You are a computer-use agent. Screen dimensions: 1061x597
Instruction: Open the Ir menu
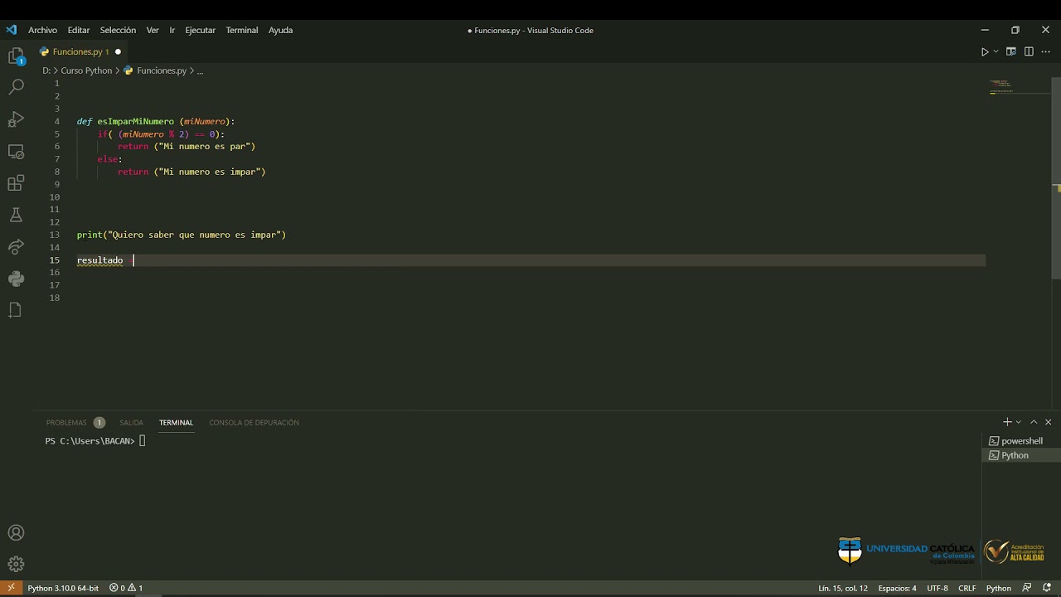(172, 30)
